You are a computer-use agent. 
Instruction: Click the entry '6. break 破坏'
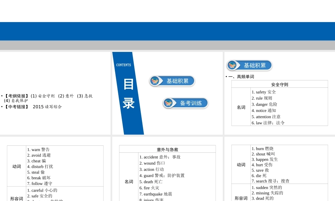[x=39, y=178]
